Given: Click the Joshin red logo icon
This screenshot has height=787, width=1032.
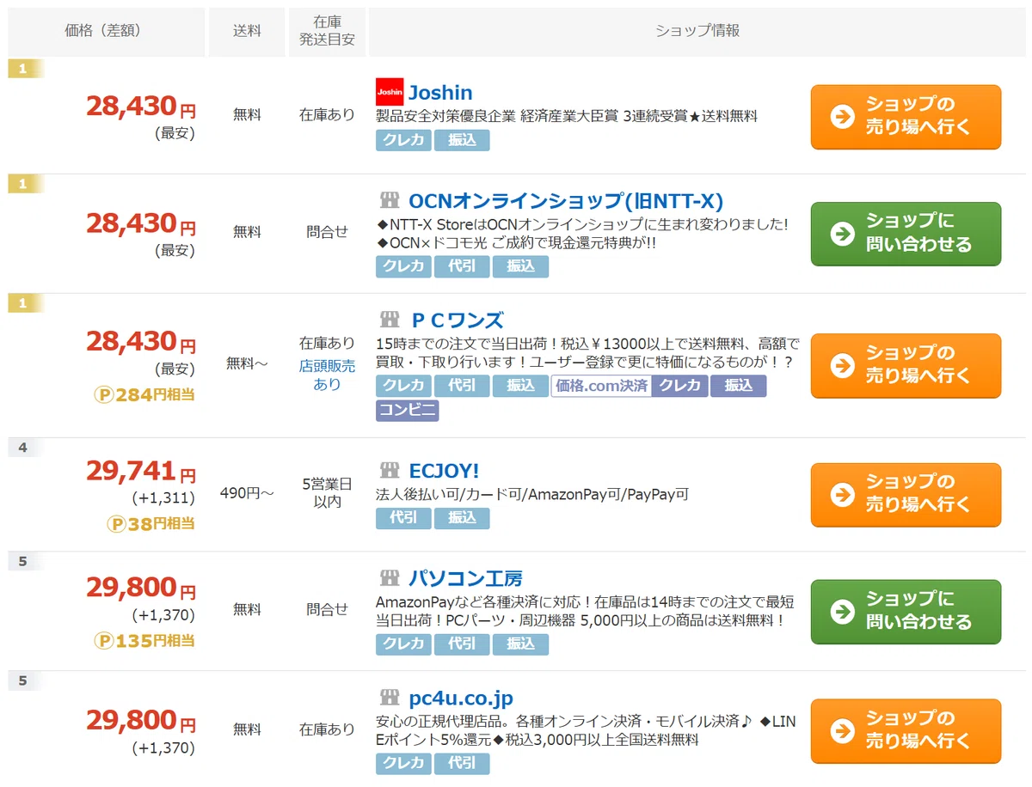Looking at the screenshot, I should click(x=390, y=92).
